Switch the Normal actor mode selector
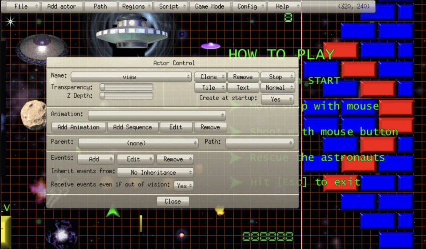Viewport: 426px width, 249px height. point(277,88)
